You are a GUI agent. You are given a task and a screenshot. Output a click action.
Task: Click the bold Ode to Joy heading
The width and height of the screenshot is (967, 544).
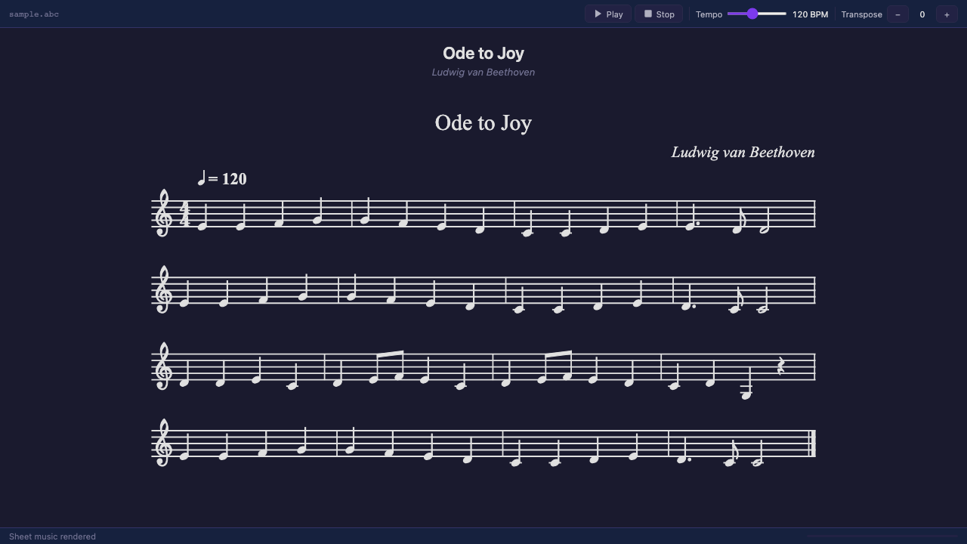(x=483, y=53)
